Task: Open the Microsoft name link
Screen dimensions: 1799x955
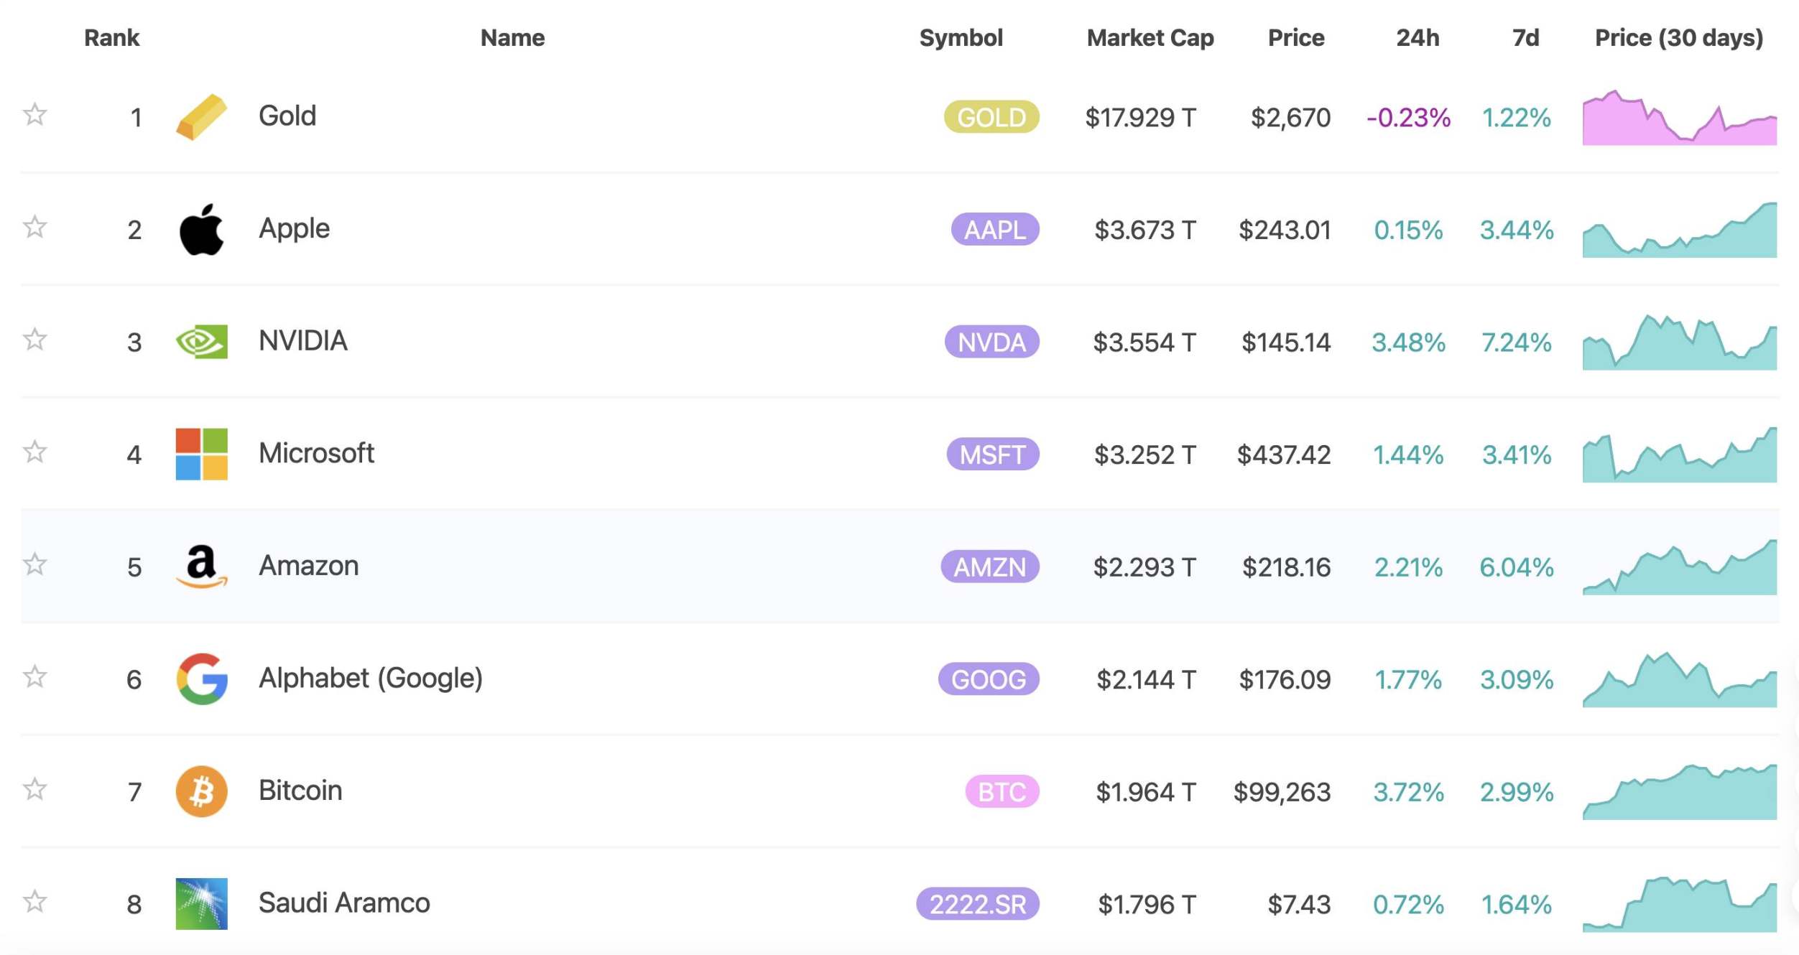Action: [x=316, y=453]
